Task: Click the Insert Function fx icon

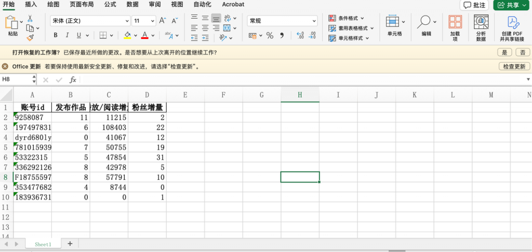Action: coord(73,80)
